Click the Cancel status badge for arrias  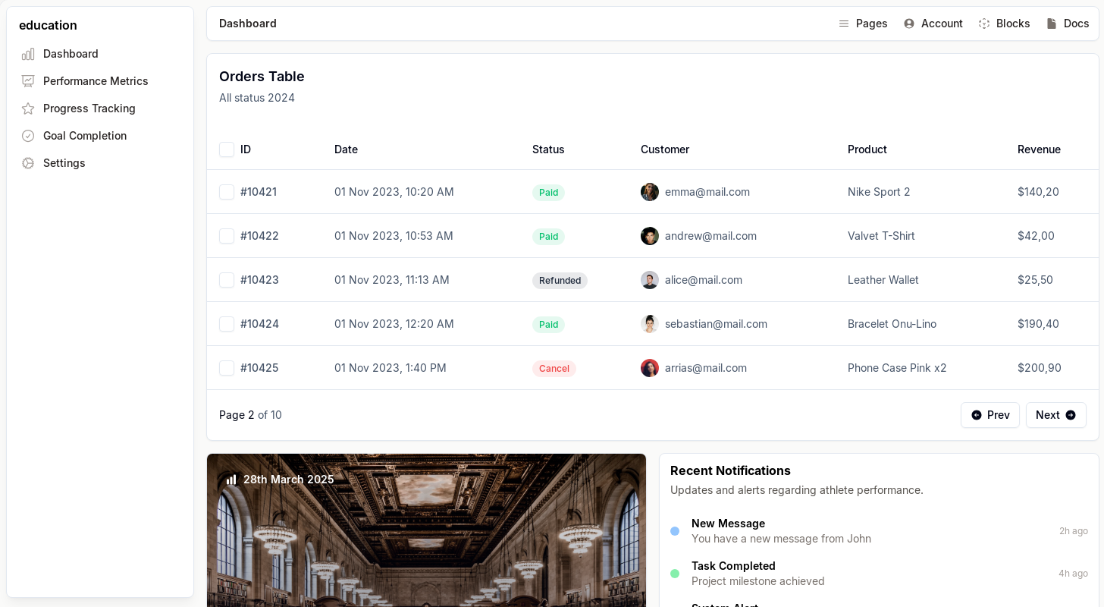tap(554, 369)
